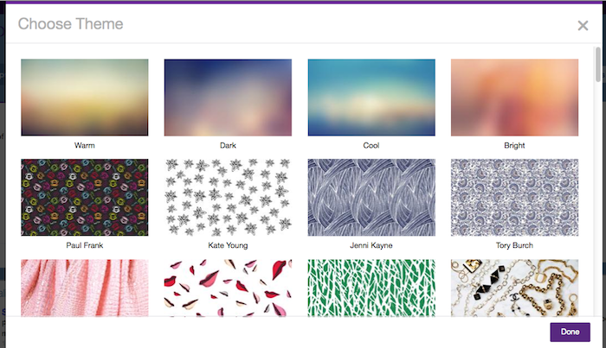
Task: Pick the Jenni Kayne leaf pattern
Action: (371, 198)
